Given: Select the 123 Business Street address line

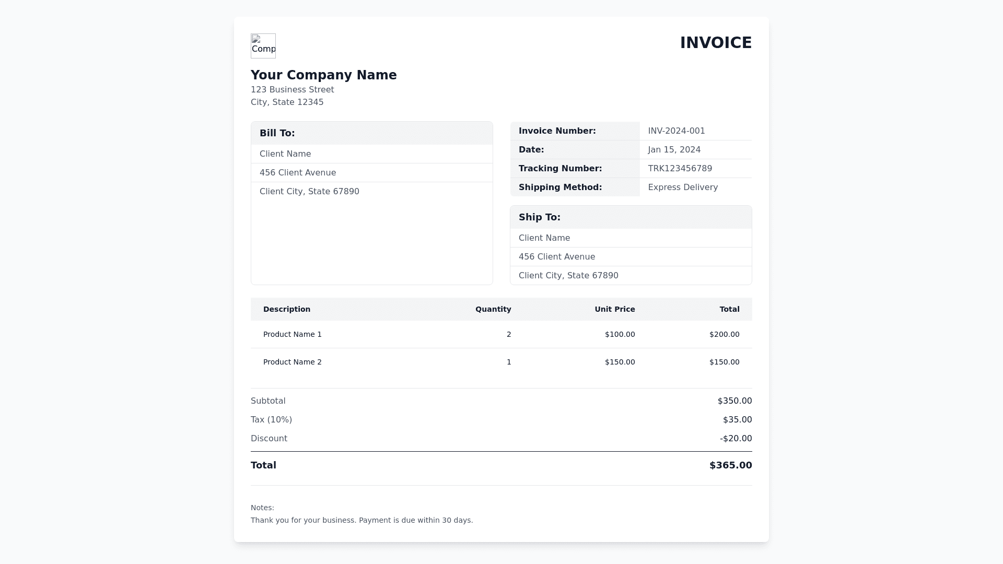Looking at the screenshot, I should pos(292,90).
